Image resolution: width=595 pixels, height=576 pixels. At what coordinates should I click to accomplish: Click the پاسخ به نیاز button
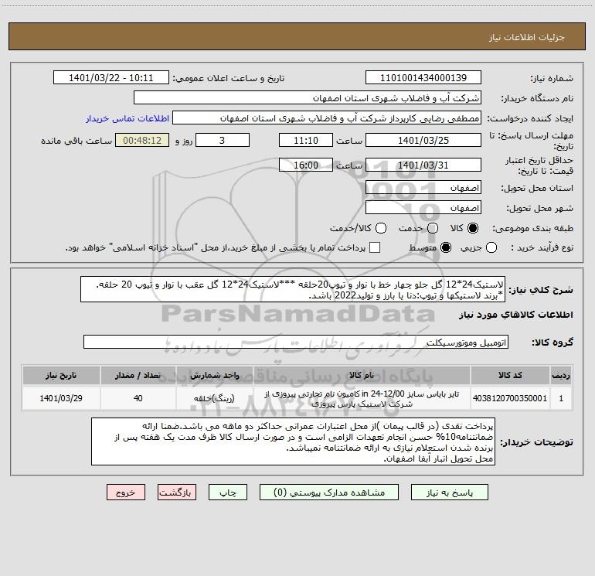click(x=449, y=492)
